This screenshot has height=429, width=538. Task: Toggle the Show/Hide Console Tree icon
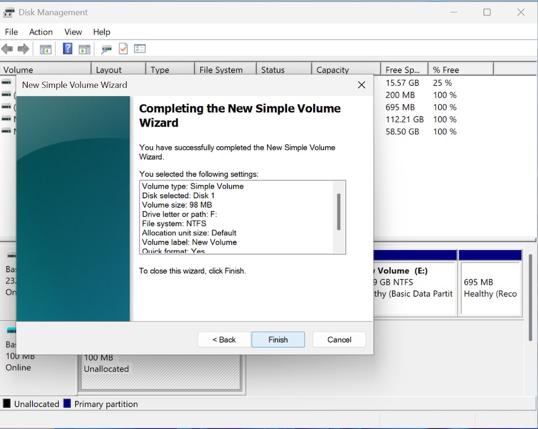tap(45, 49)
